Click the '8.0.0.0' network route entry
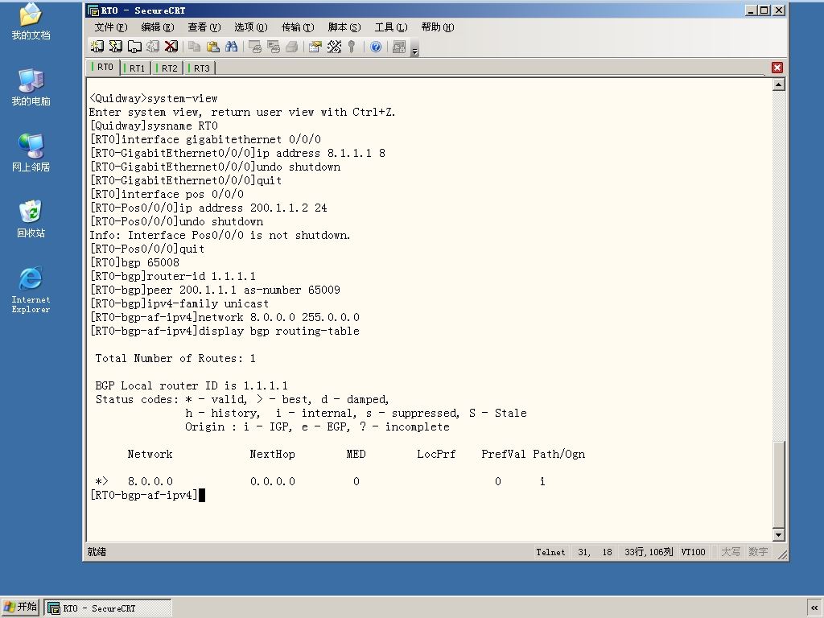This screenshot has height=618, width=824. pos(150,481)
